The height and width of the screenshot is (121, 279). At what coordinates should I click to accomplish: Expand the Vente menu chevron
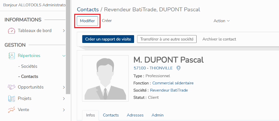[64, 110]
